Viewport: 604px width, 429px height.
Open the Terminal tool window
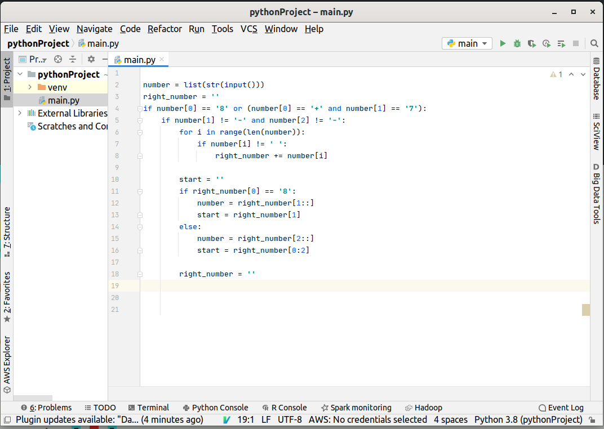[148, 408]
